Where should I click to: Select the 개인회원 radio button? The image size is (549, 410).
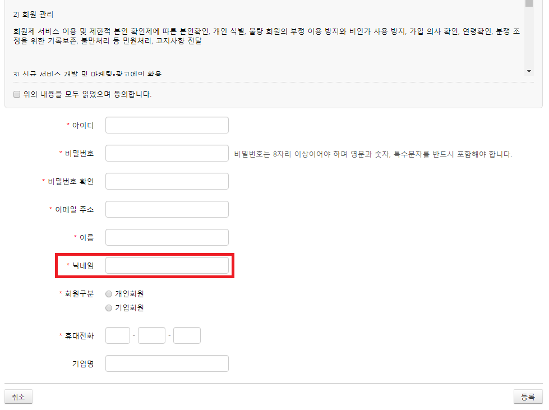(109, 294)
